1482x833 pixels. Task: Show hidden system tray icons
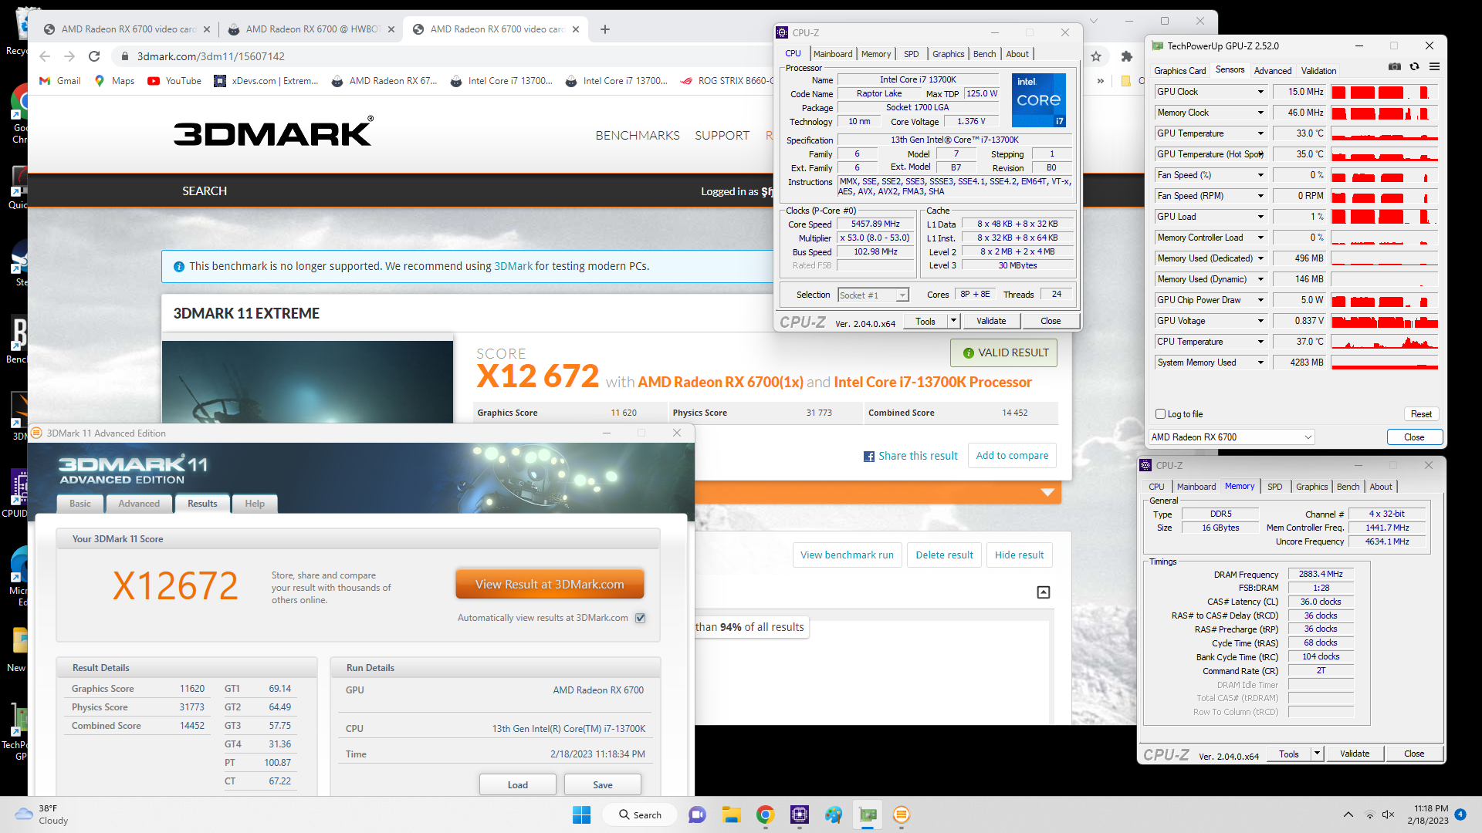(x=1348, y=814)
